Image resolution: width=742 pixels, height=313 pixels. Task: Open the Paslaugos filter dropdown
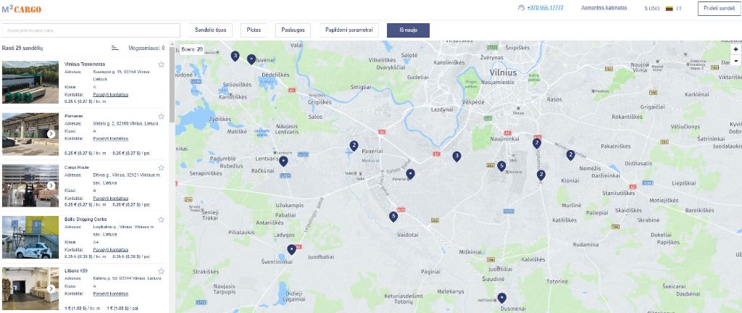coord(293,30)
